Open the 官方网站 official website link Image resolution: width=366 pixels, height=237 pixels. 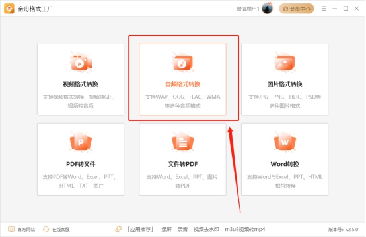tap(26, 230)
